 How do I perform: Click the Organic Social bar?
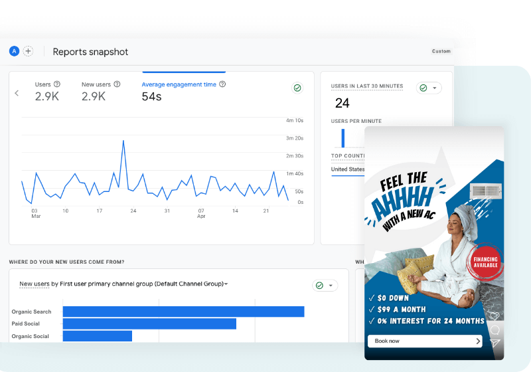(x=97, y=336)
